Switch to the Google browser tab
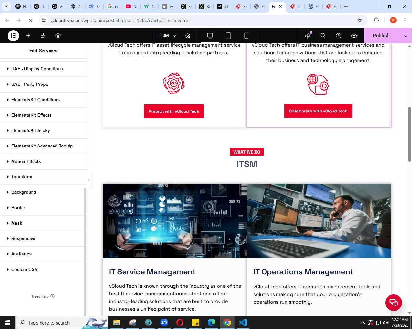Viewport: 412px width, 329px height. pos(113,6)
